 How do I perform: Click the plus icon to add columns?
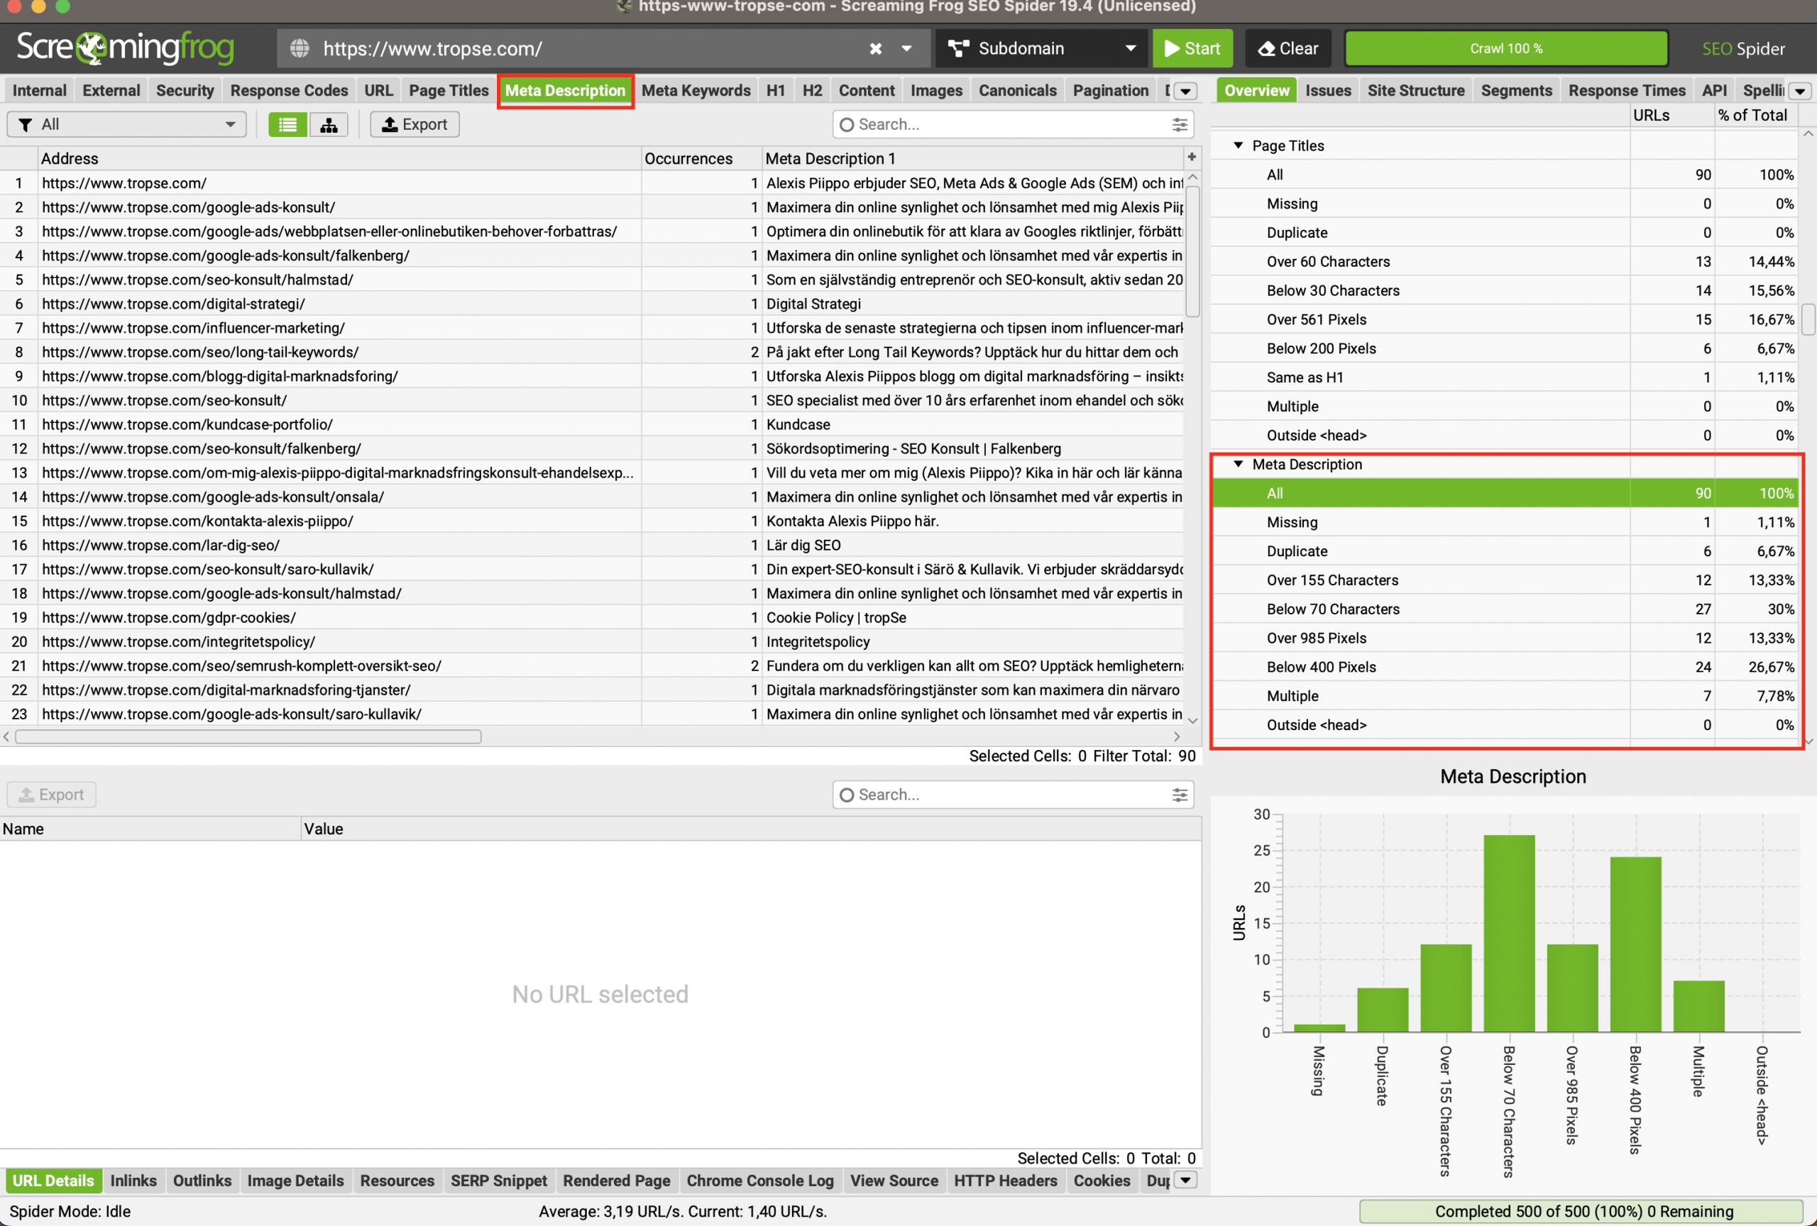coord(1192,157)
